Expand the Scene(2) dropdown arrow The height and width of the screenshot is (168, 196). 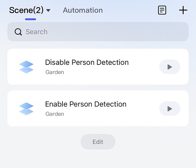click(48, 10)
